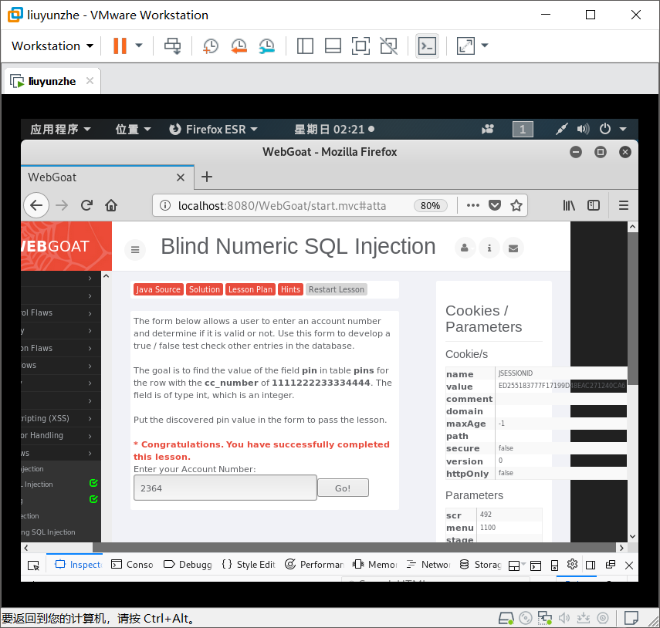Open page actions menu (three dots)
This screenshot has width=660, height=628.
[473, 205]
